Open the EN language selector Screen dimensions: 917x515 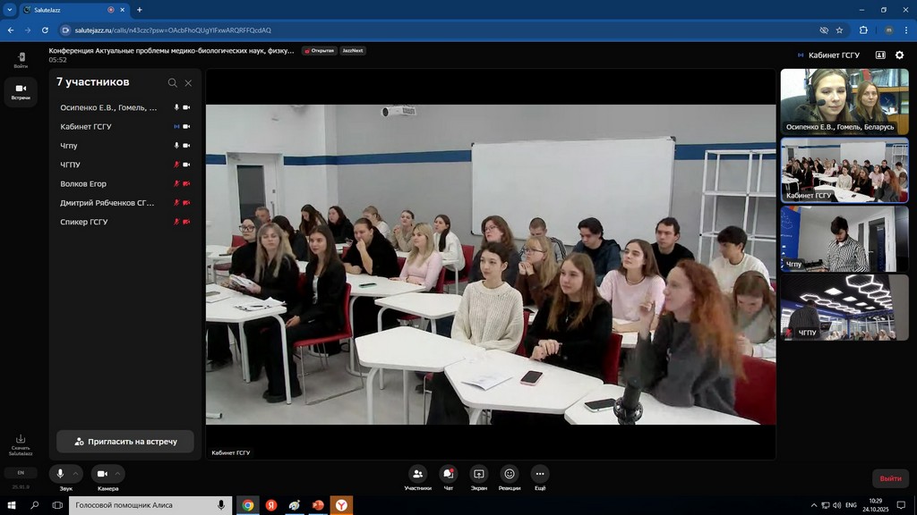click(21, 472)
